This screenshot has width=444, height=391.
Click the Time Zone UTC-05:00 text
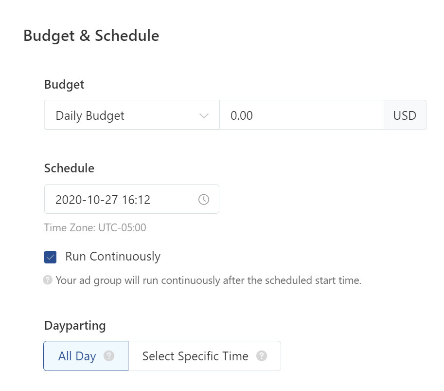coord(95,227)
